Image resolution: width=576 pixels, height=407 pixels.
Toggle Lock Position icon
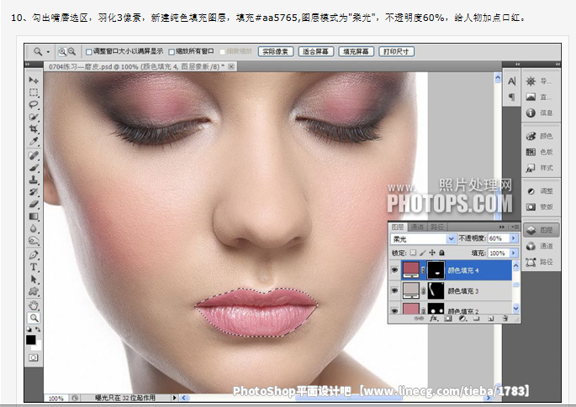(432, 253)
